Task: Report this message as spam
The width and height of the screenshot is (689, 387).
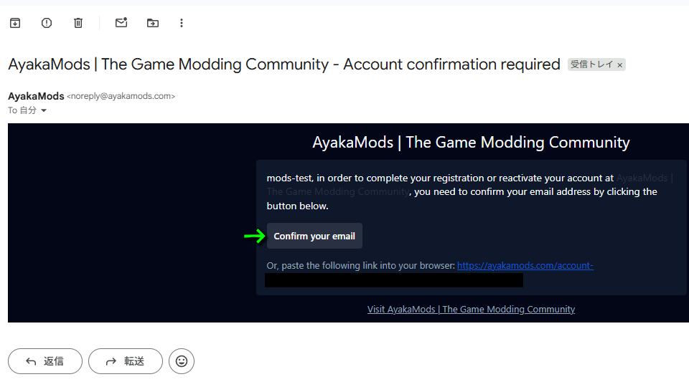Action: [x=47, y=23]
